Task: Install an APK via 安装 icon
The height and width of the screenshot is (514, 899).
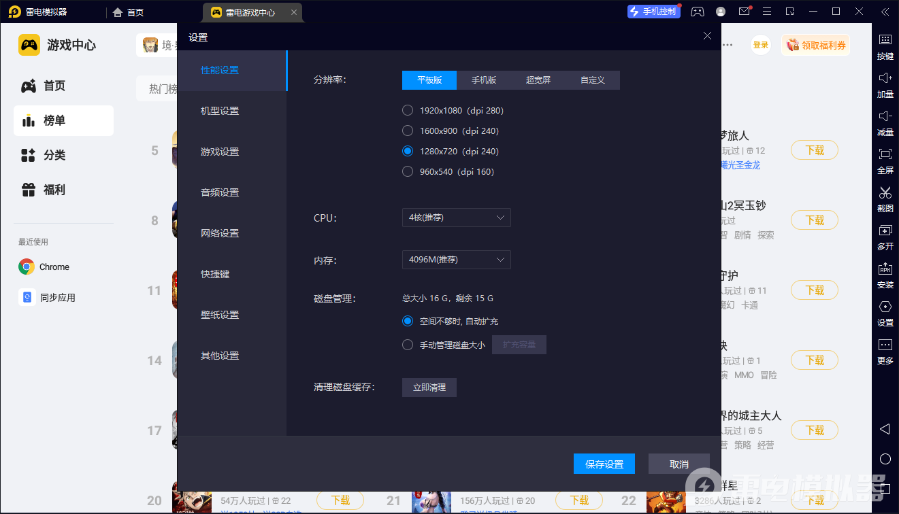Action: 885,276
